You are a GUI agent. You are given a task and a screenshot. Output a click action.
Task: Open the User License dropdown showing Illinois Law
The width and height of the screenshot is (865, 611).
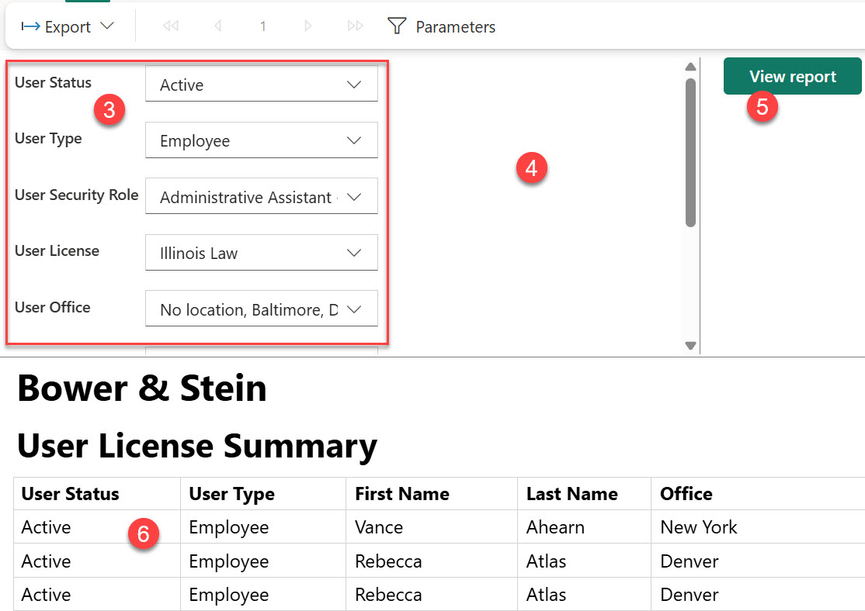[x=262, y=252]
